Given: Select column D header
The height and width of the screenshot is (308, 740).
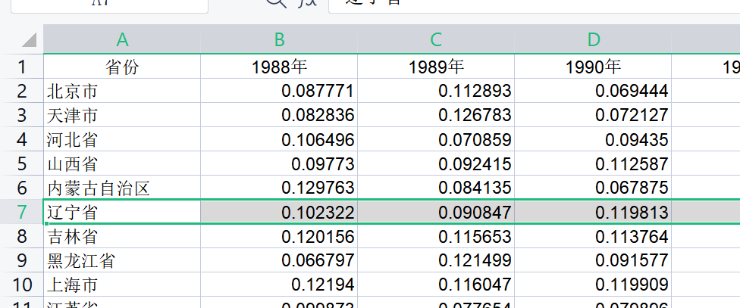Looking at the screenshot, I should 593,40.
